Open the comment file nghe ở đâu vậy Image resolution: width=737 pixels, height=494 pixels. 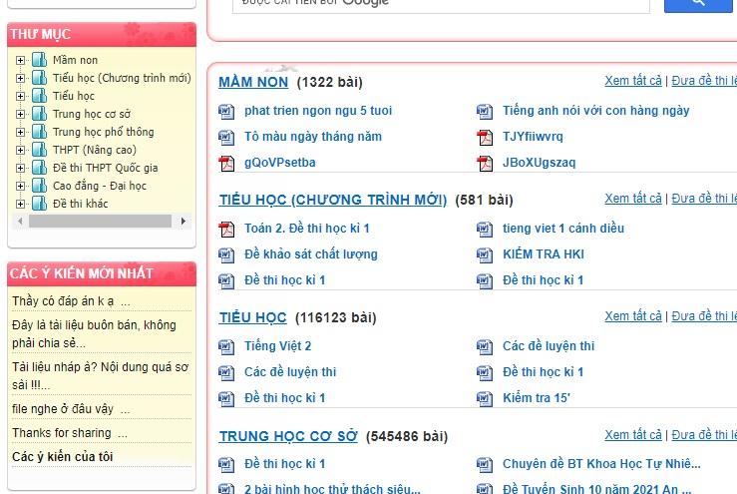[x=71, y=409]
